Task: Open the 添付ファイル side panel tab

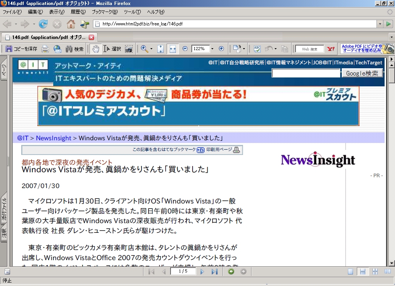Action: point(4,209)
